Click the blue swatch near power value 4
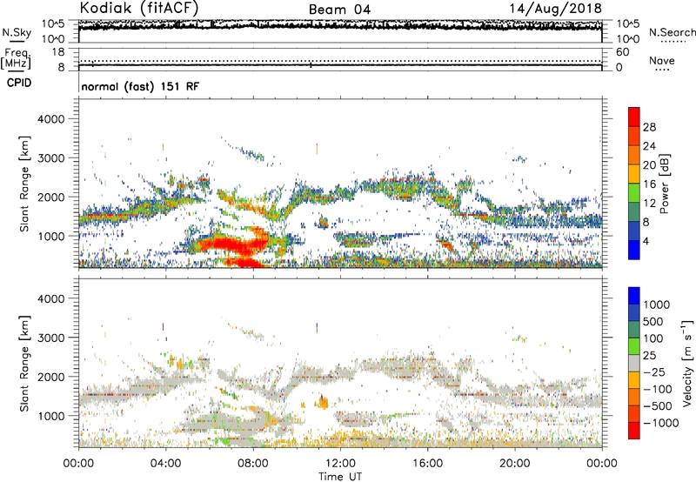This screenshot has width=696, height=482. click(634, 250)
